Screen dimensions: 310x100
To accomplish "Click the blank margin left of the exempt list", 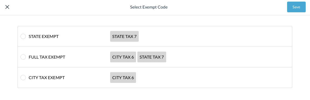I will 9,57.
